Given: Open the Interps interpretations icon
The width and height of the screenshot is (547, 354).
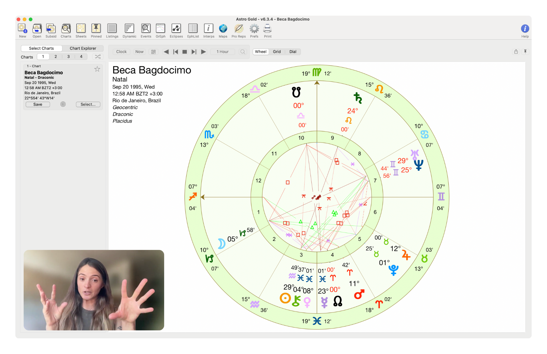Looking at the screenshot, I should coord(209,31).
